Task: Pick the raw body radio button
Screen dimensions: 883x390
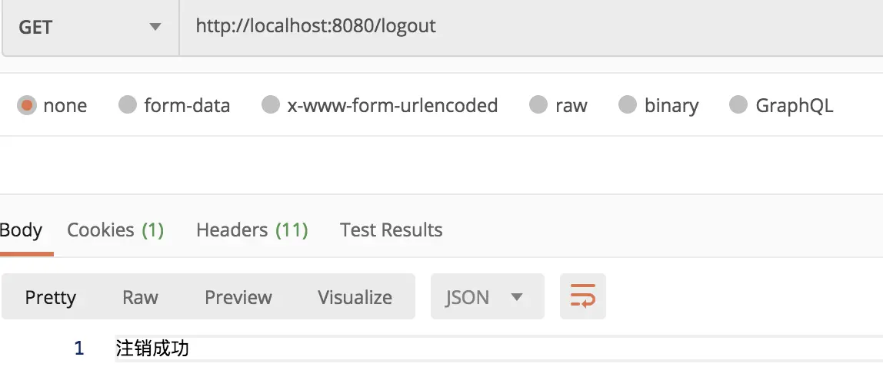Action: coord(539,105)
